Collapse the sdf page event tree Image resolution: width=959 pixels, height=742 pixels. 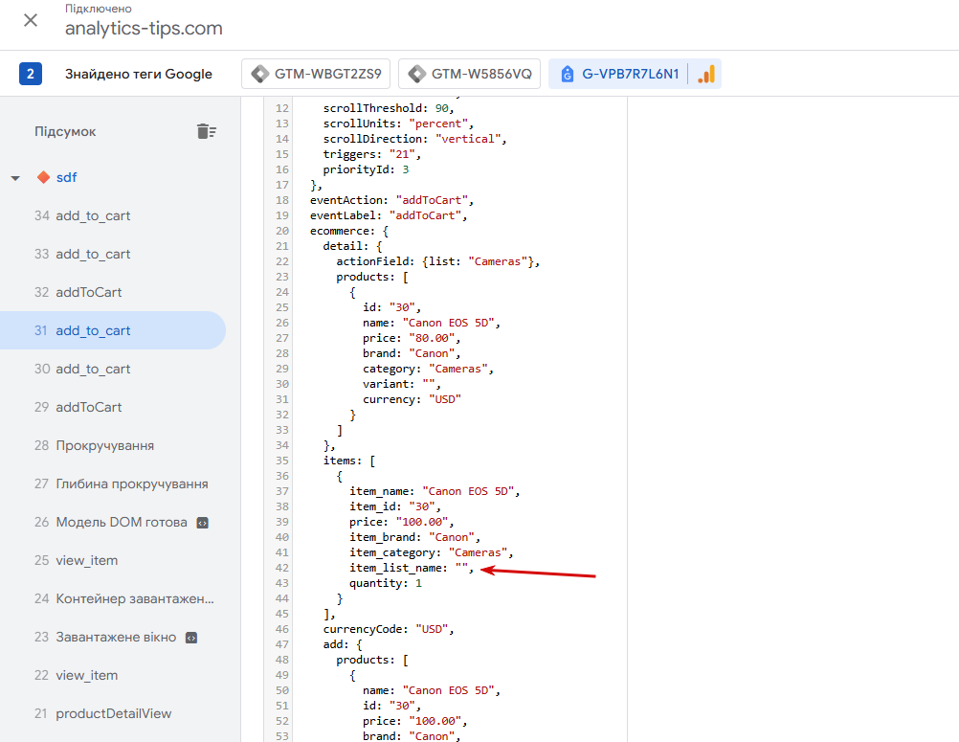[15, 178]
